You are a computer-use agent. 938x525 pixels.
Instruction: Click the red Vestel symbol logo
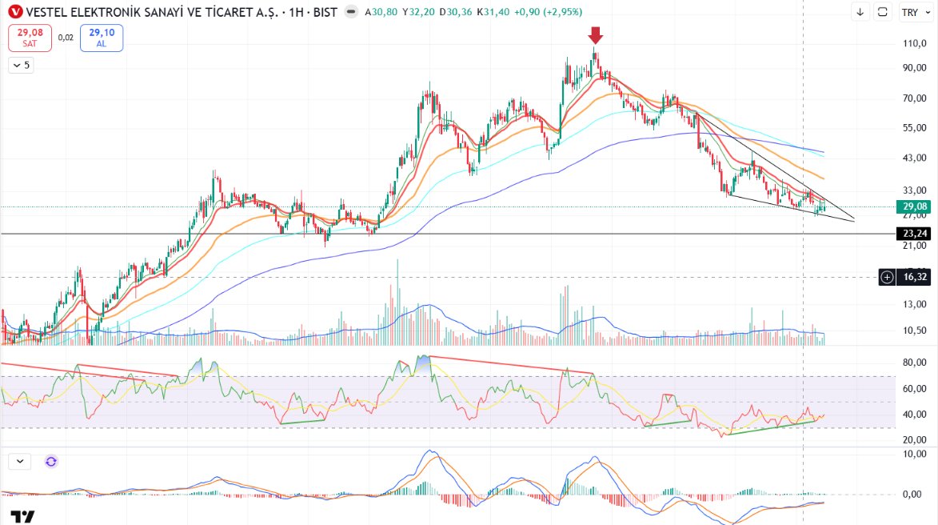[x=15, y=11]
